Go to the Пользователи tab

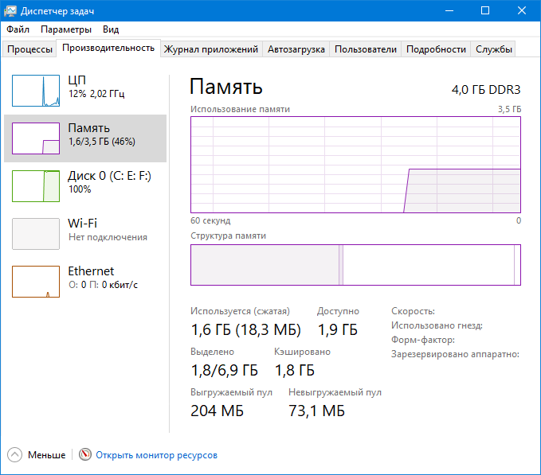[365, 49]
